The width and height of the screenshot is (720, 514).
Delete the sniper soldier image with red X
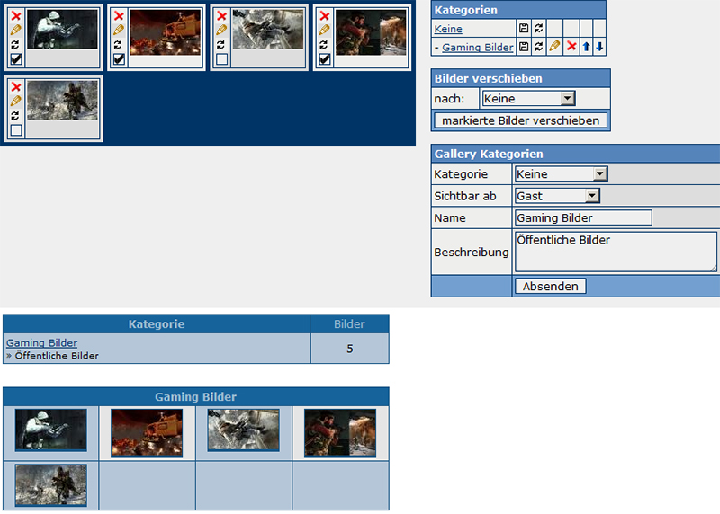point(16,16)
